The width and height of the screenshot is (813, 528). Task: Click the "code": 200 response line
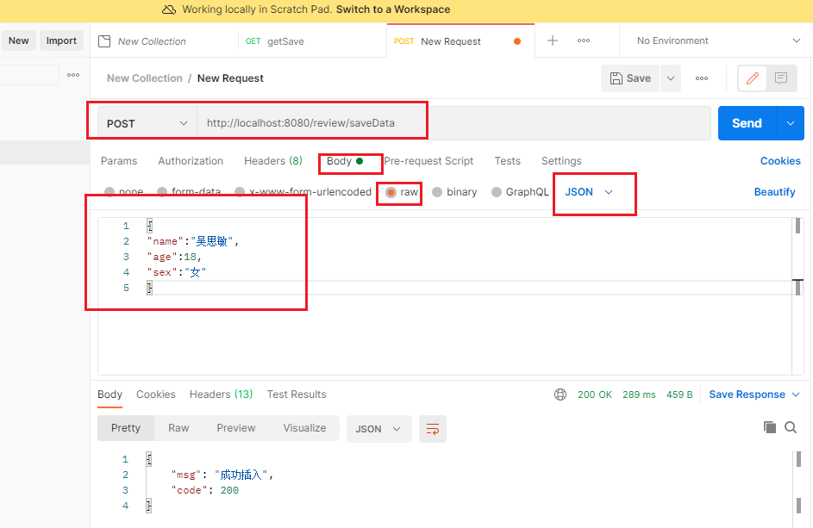pyautogui.click(x=205, y=490)
